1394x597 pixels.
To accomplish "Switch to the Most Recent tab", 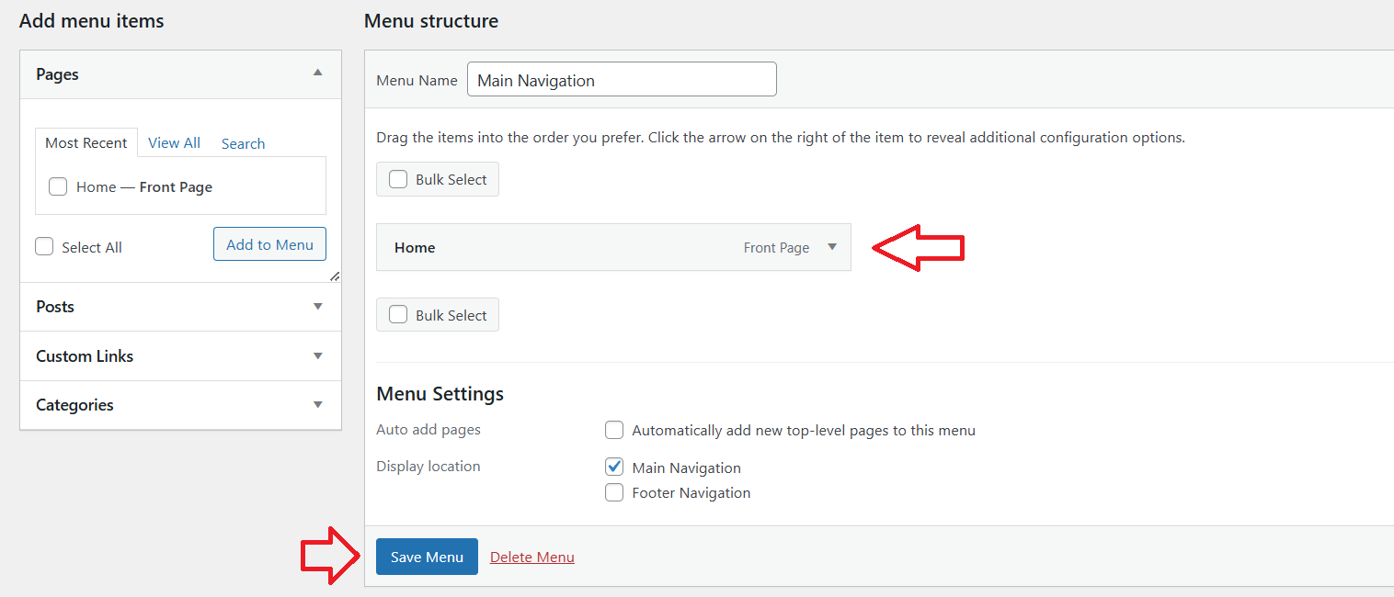I will coord(86,143).
